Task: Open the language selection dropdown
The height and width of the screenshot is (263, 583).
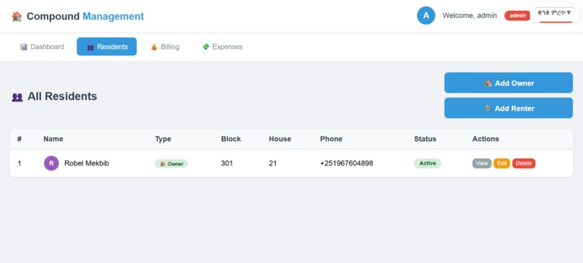Action: tap(554, 12)
